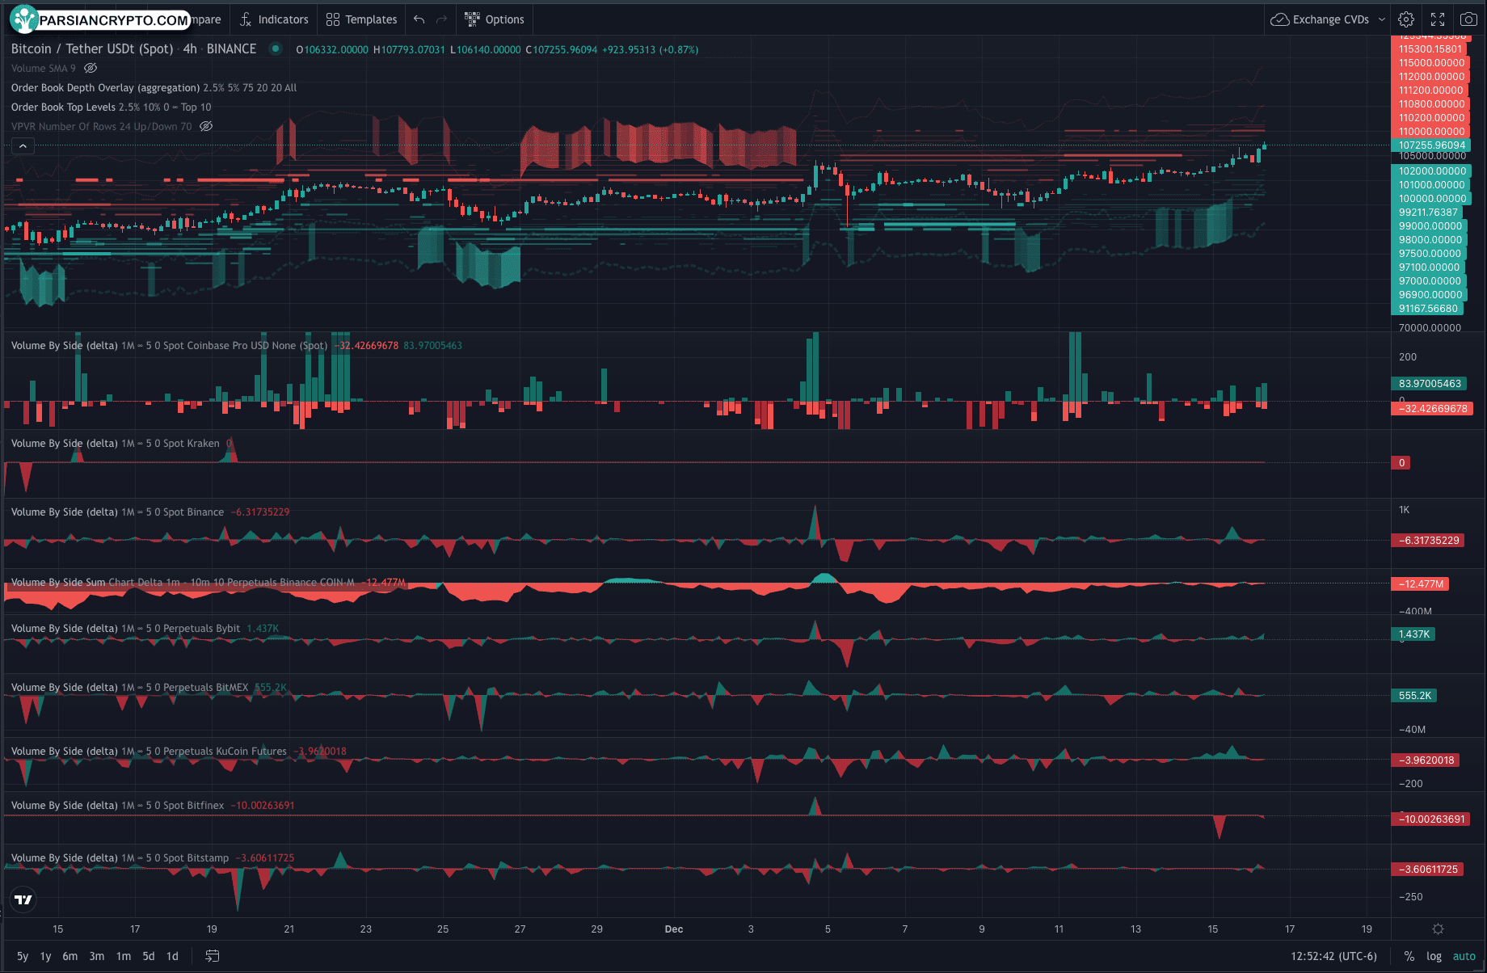Image resolution: width=1487 pixels, height=973 pixels.
Task: Click the 83.97005463 Coinbase delta value tag
Action: pos(1430,384)
